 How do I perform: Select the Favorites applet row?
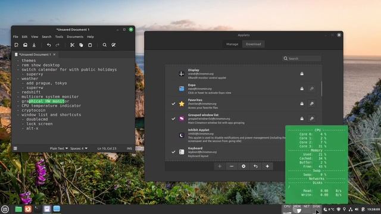coord(243,103)
